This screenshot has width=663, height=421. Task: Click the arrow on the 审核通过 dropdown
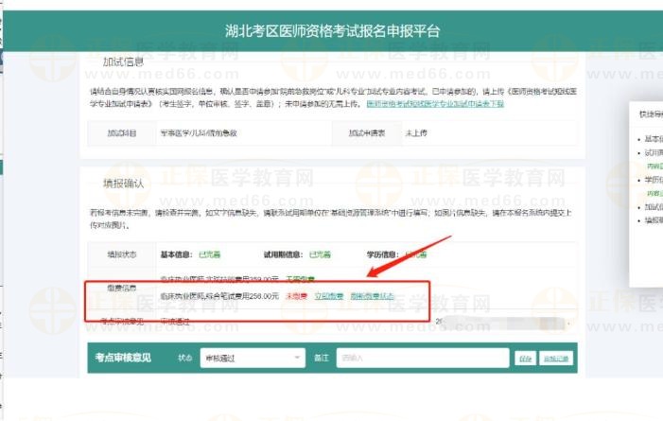297,358
